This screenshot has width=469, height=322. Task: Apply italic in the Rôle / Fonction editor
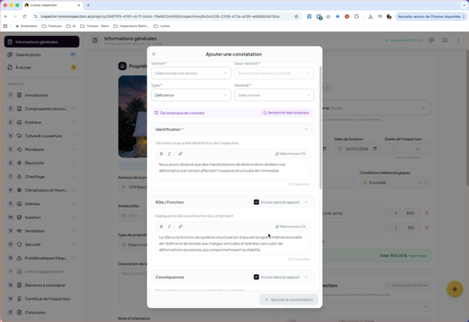click(x=169, y=227)
